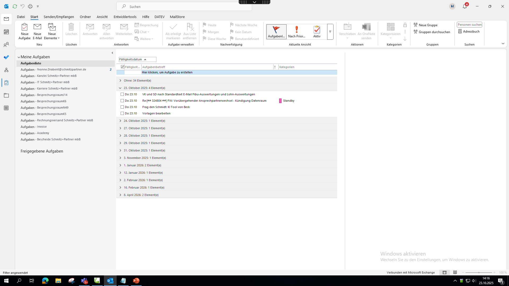Click Gruppen durchsuchen
The image size is (509, 286).
[x=432, y=32]
